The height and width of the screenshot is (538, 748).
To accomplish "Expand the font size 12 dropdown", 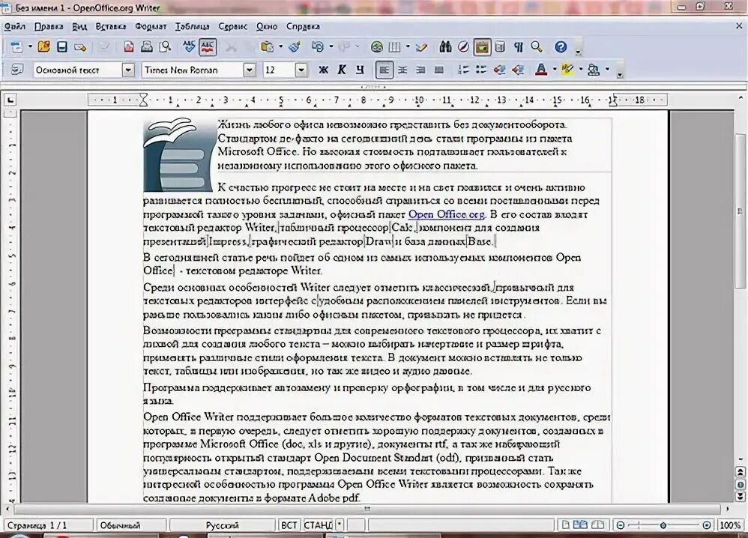I will pyautogui.click(x=301, y=70).
